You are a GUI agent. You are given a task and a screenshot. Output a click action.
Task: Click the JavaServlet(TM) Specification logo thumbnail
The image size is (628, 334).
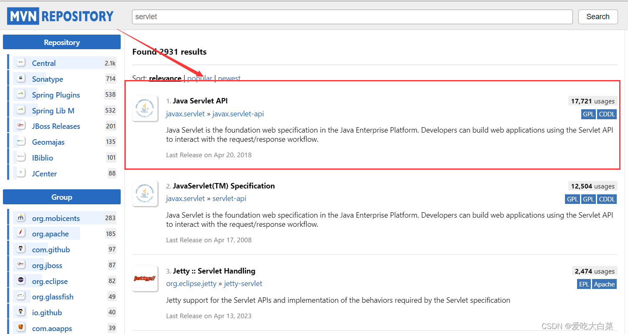pos(145,193)
